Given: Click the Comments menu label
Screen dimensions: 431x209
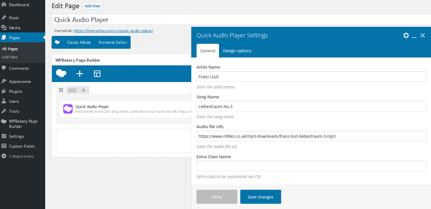Looking at the screenshot, I should pyautogui.click(x=19, y=68).
